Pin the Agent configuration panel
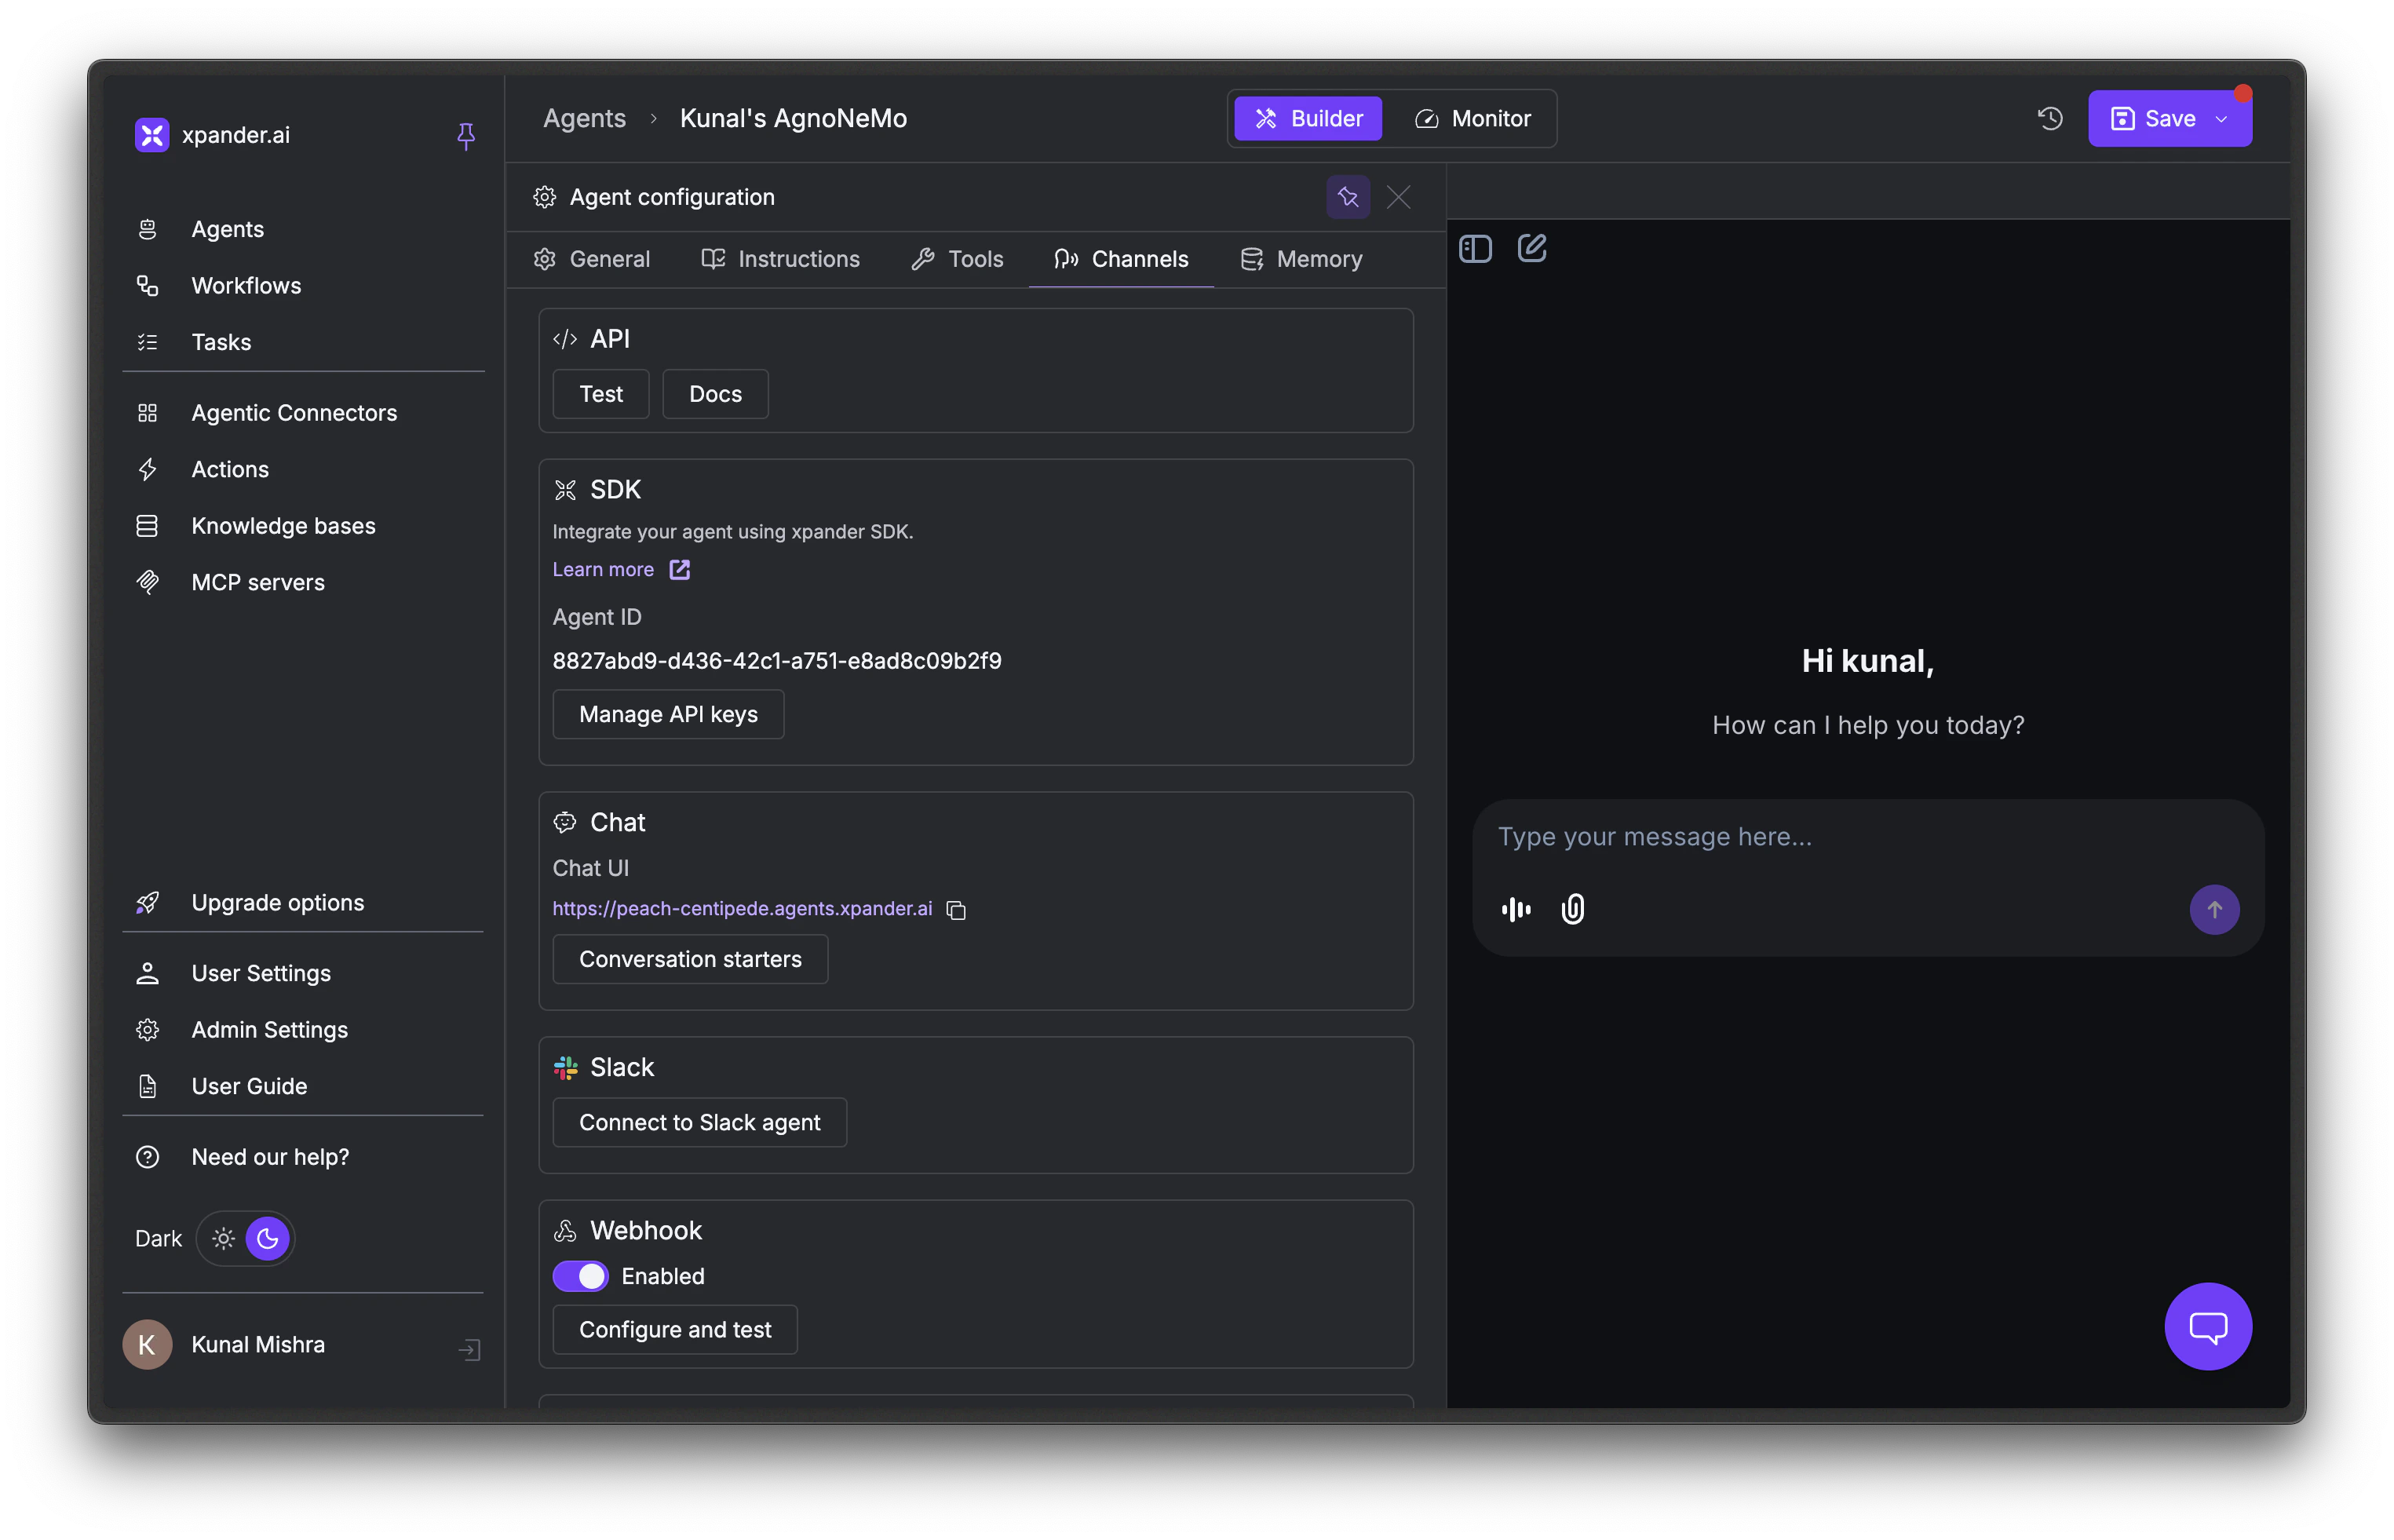The height and width of the screenshot is (1540, 2394). [x=1348, y=197]
